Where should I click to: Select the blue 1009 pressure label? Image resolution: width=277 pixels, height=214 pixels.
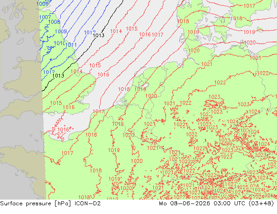click(x=61, y=31)
